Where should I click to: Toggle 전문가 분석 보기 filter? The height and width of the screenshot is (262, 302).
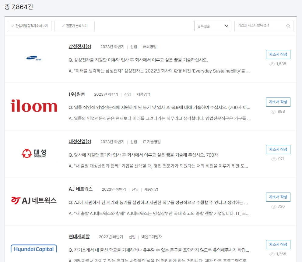tap(75, 26)
